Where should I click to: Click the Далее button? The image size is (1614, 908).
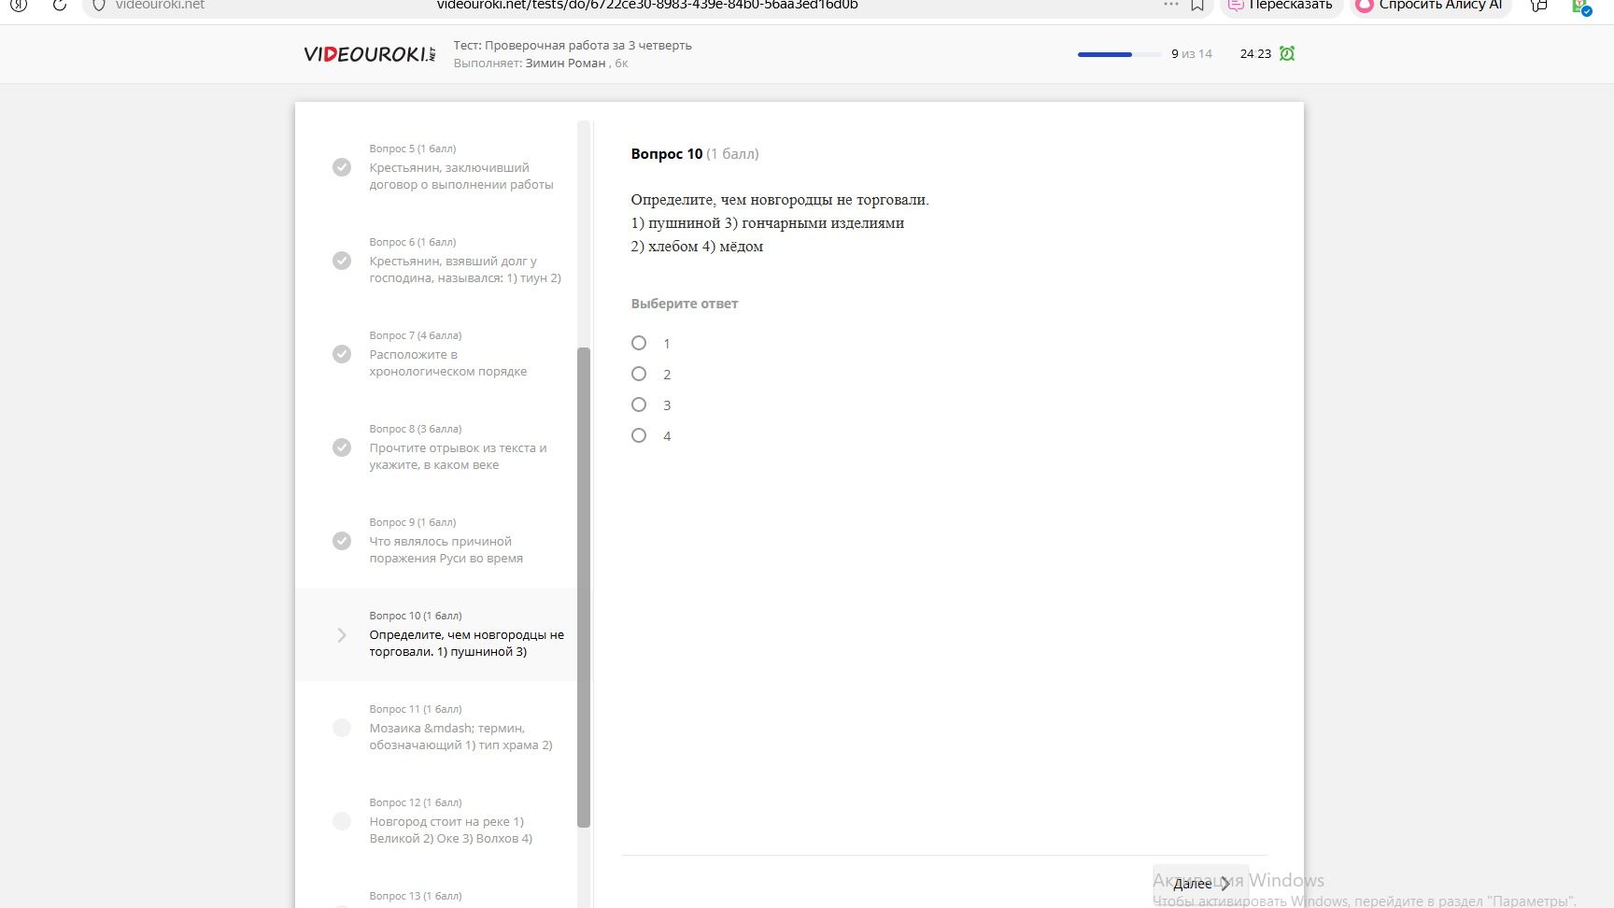click(1200, 884)
